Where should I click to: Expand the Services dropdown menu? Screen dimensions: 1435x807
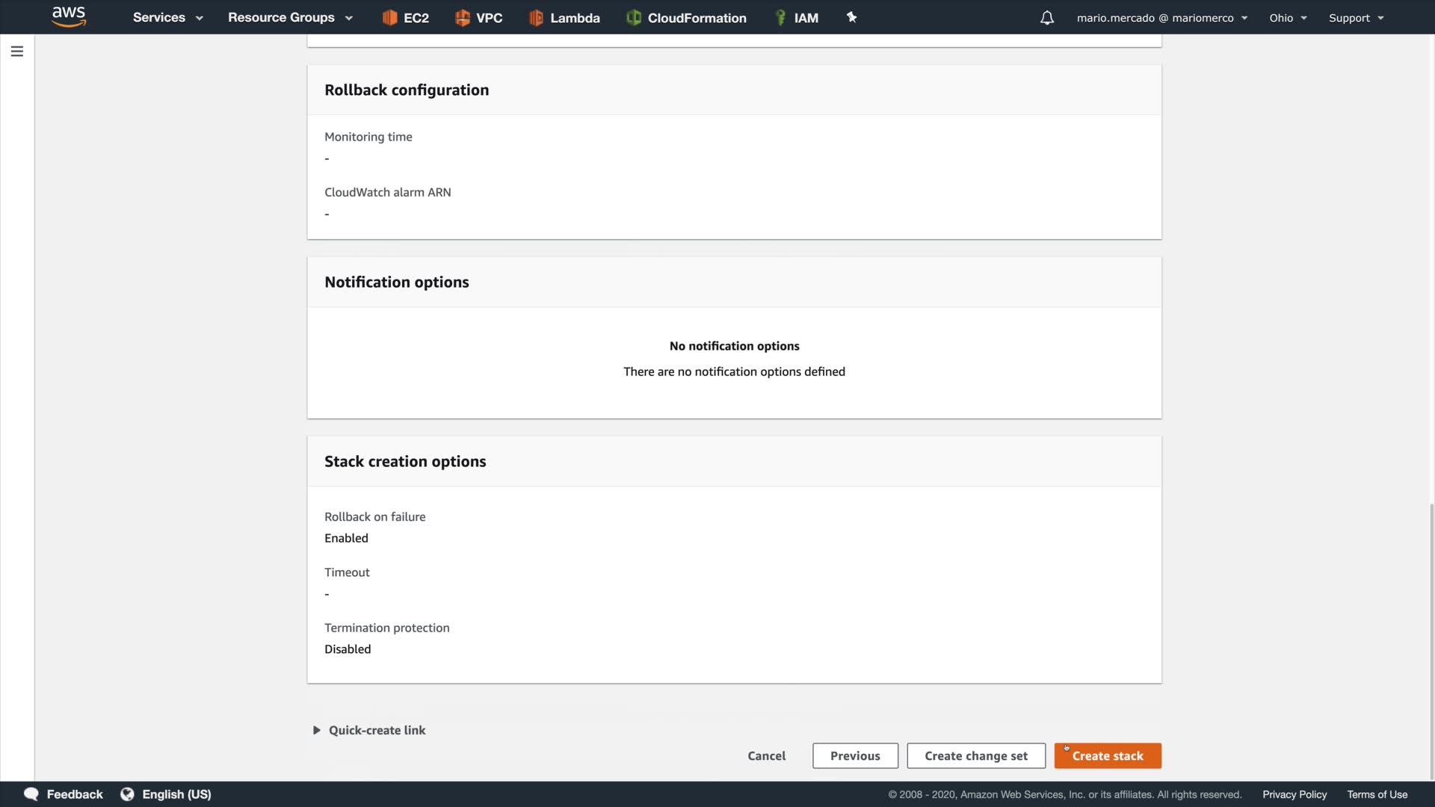167,17
